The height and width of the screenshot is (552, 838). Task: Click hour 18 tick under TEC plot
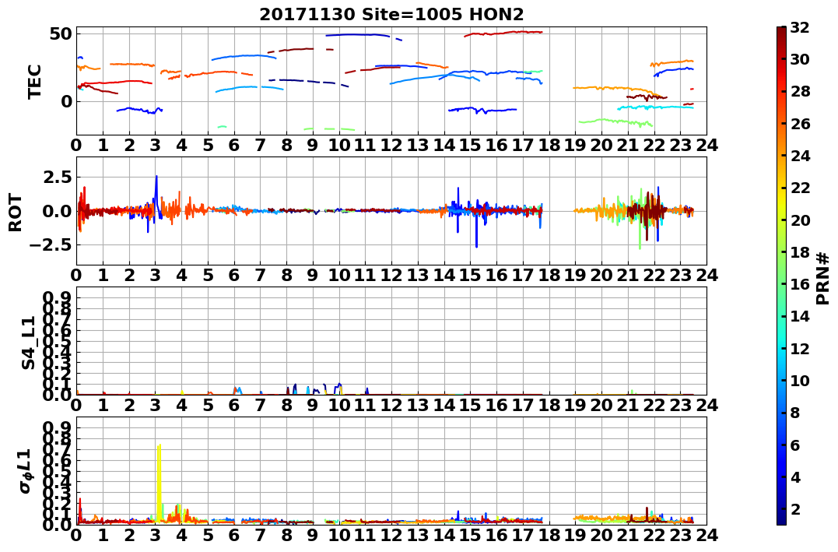pos(549,146)
